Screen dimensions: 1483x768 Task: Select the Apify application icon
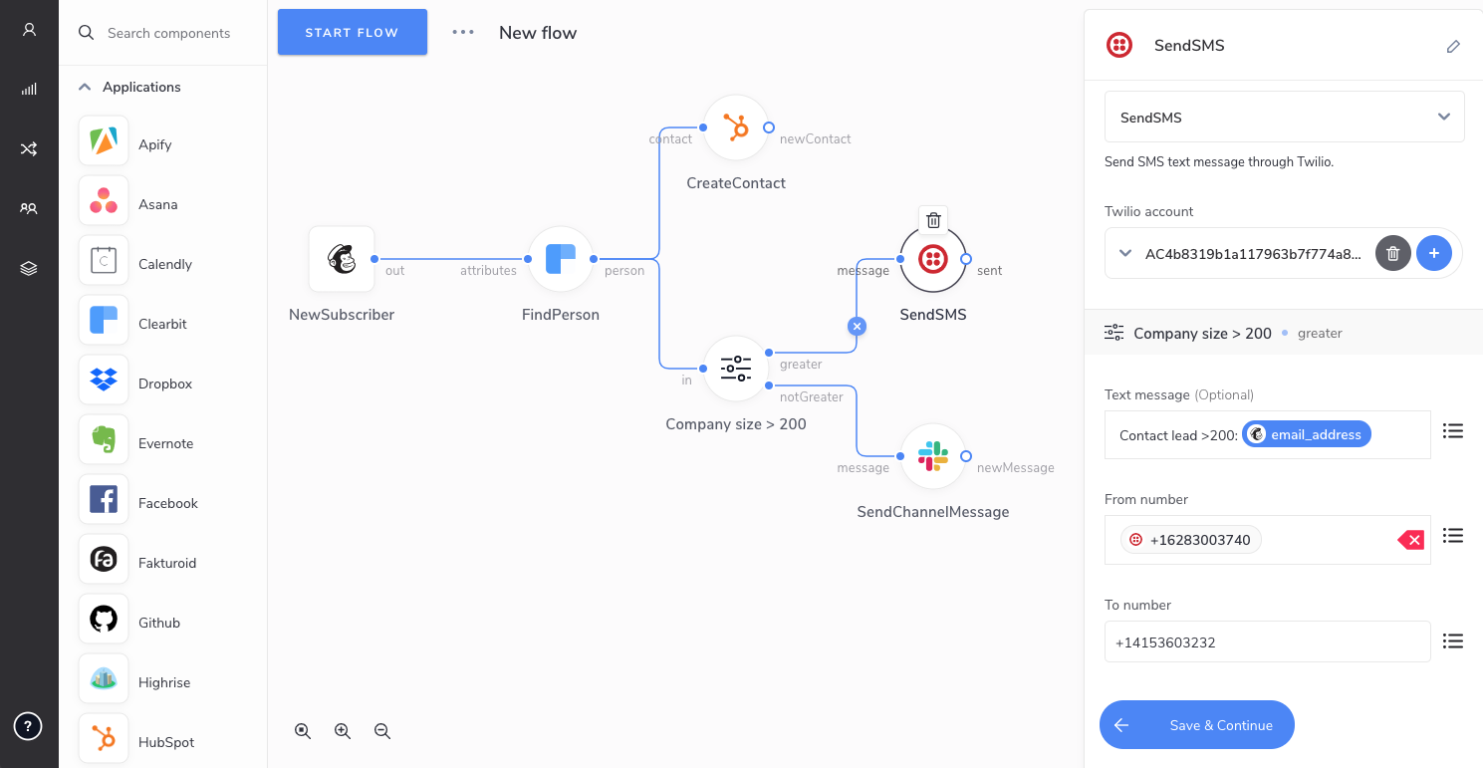tap(104, 141)
